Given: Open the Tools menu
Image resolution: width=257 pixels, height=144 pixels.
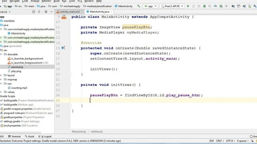Looking at the screenshot, I should (72, 1).
